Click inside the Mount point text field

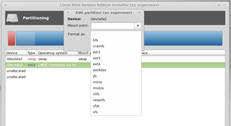pyautogui.click(x=113, y=26)
